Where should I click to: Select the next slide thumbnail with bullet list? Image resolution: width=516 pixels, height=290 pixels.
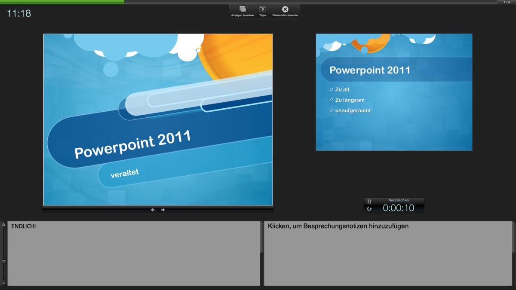[x=394, y=92]
